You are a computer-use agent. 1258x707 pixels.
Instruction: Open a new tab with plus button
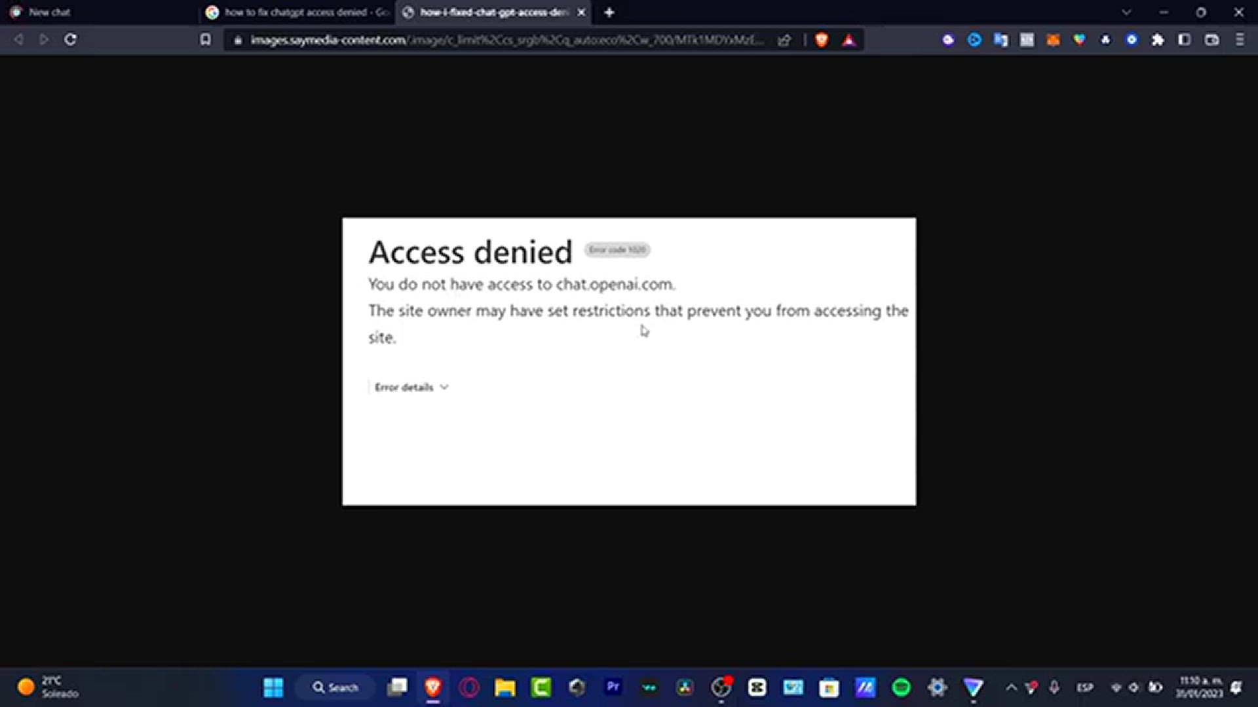pos(609,12)
